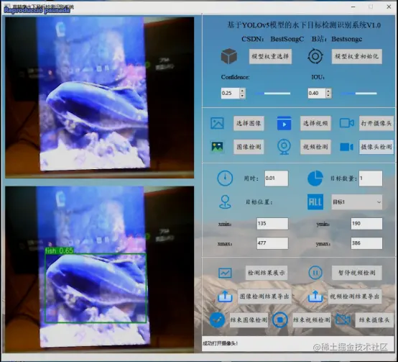Screen dimensions: 398x362
Task: Click the circular target initialization icon
Action: (315, 56)
